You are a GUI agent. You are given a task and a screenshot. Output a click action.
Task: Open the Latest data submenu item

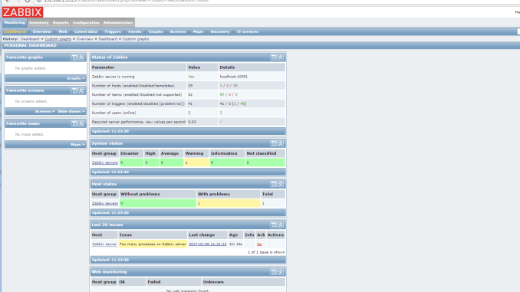[x=86, y=32]
